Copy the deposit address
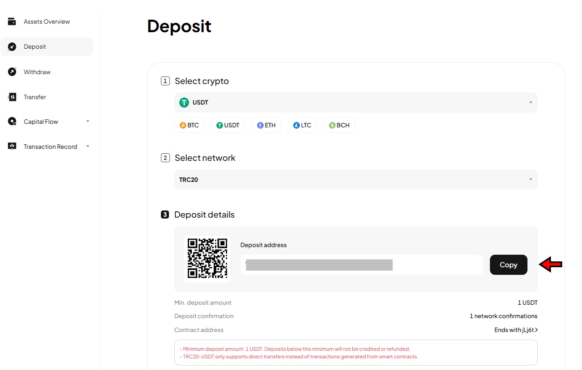Image resolution: width=582 pixels, height=370 pixels. tap(508, 265)
